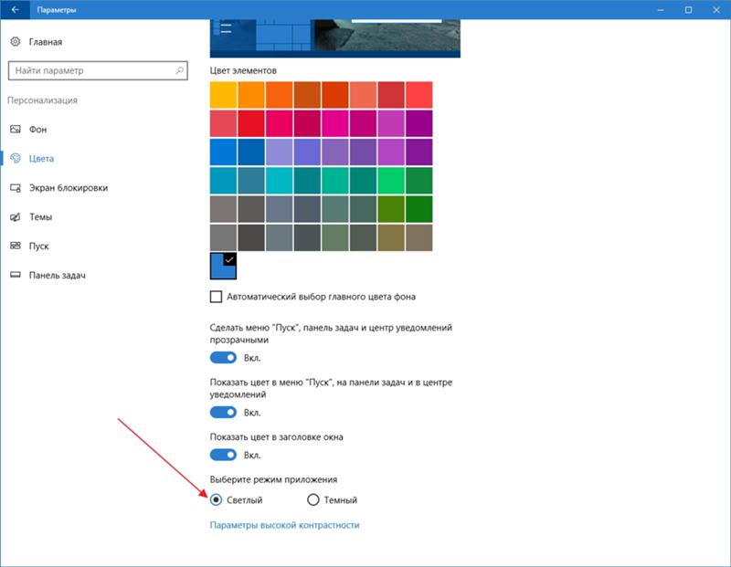Select the coral red swatch ending first row
Viewport: 731px width, 567px height.
[419, 95]
